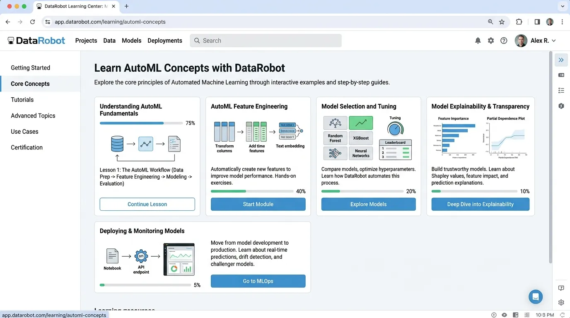The height and width of the screenshot is (318, 570).
Task: Select Advanced Topics in sidebar
Action: click(40, 116)
